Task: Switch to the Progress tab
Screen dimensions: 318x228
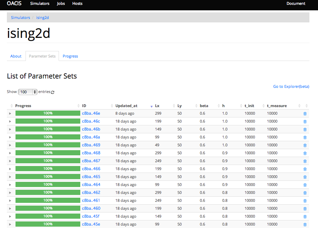Action: (70, 56)
